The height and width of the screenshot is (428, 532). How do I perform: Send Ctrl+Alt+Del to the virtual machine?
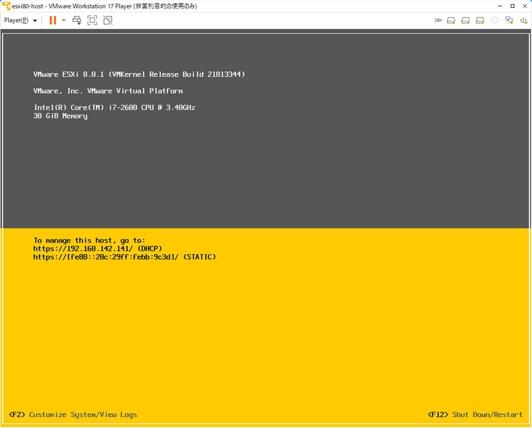point(77,20)
